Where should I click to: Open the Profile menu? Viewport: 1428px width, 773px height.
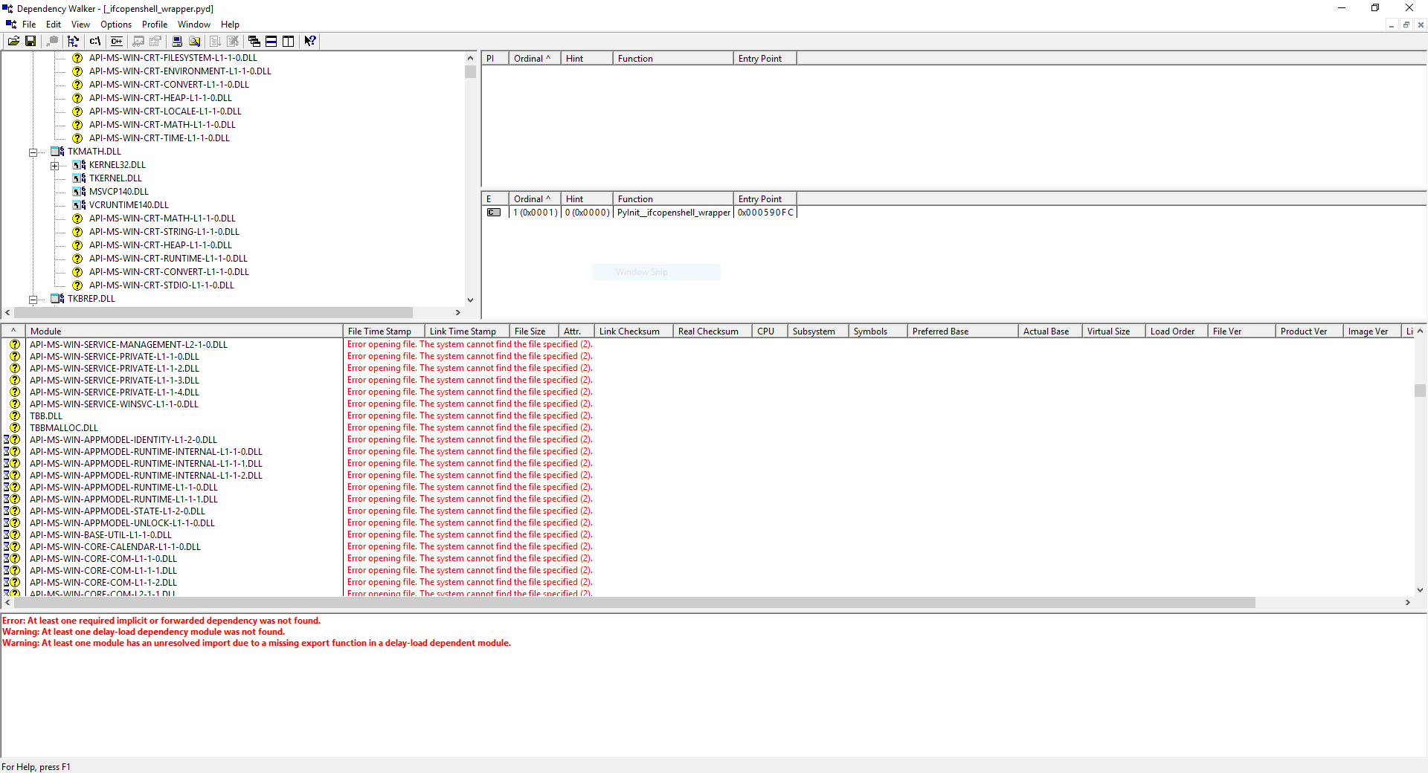(154, 24)
